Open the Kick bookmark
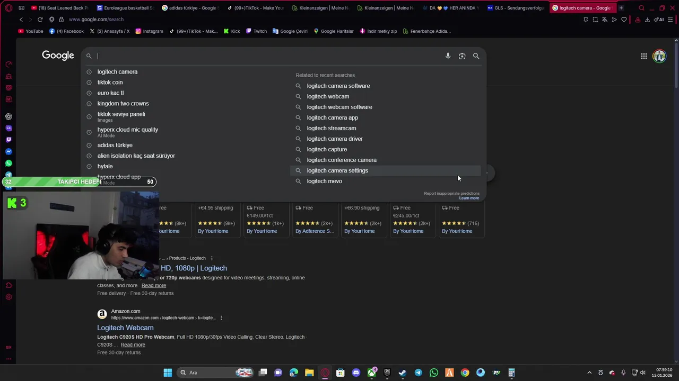 (x=232, y=31)
